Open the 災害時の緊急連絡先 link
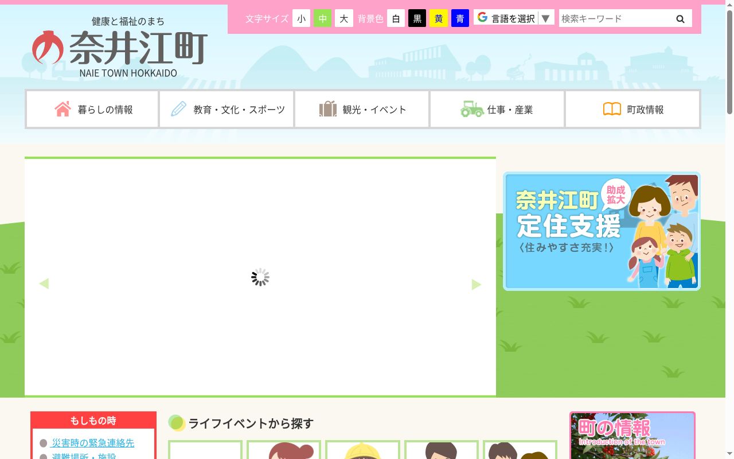 tap(93, 443)
